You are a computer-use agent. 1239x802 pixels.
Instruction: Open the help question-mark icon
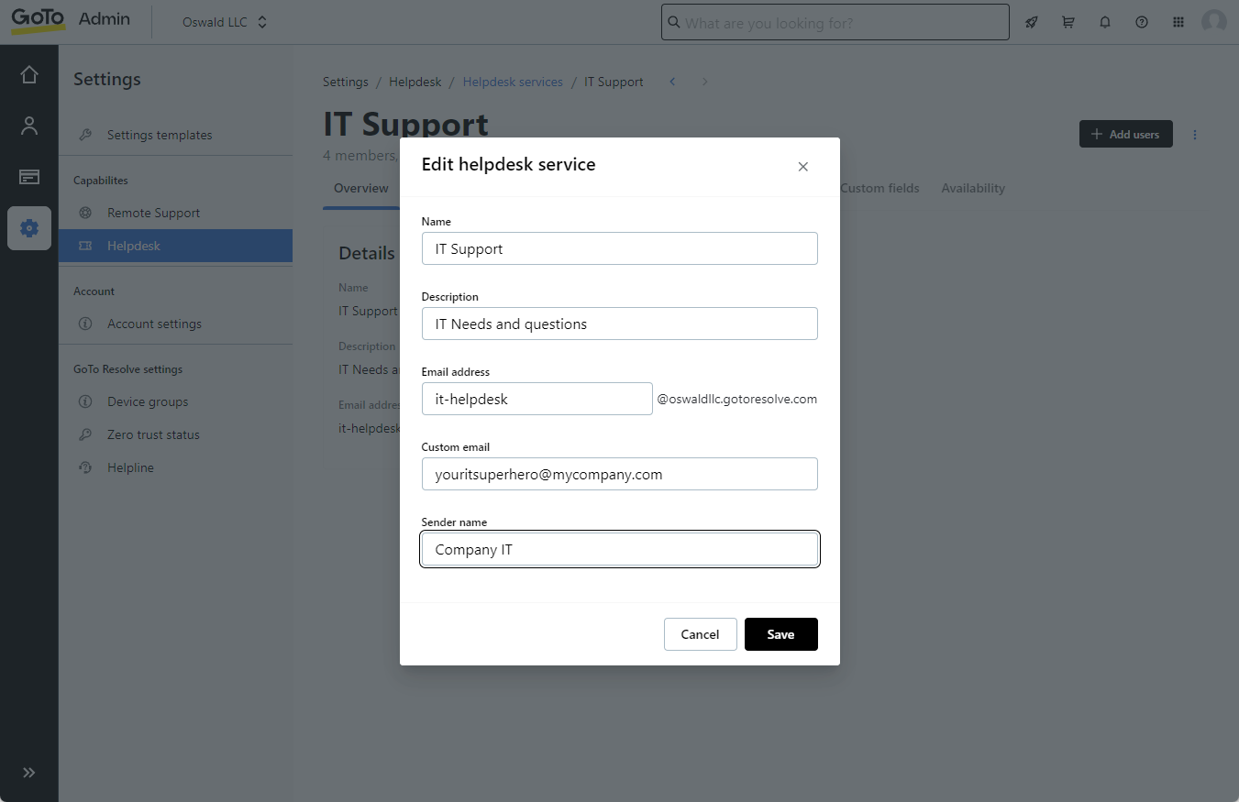click(x=1141, y=22)
